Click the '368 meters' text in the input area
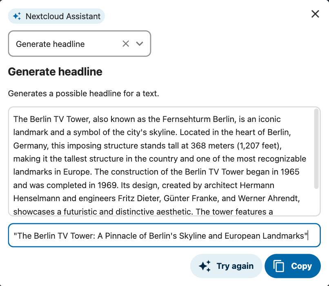This screenshot has height=286, width=329. click(212, 146)
